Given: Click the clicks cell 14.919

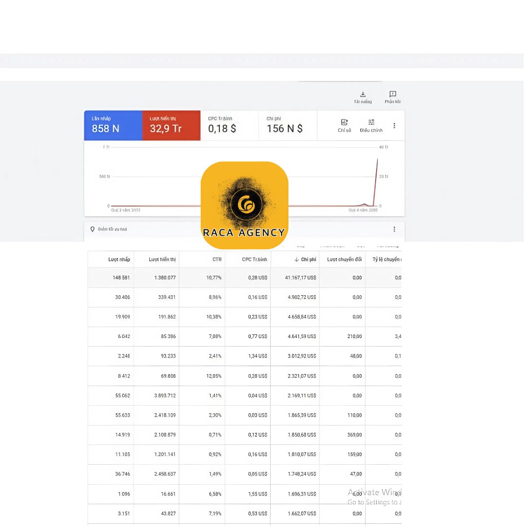Looking at the screenshot, I should (123, 435).
